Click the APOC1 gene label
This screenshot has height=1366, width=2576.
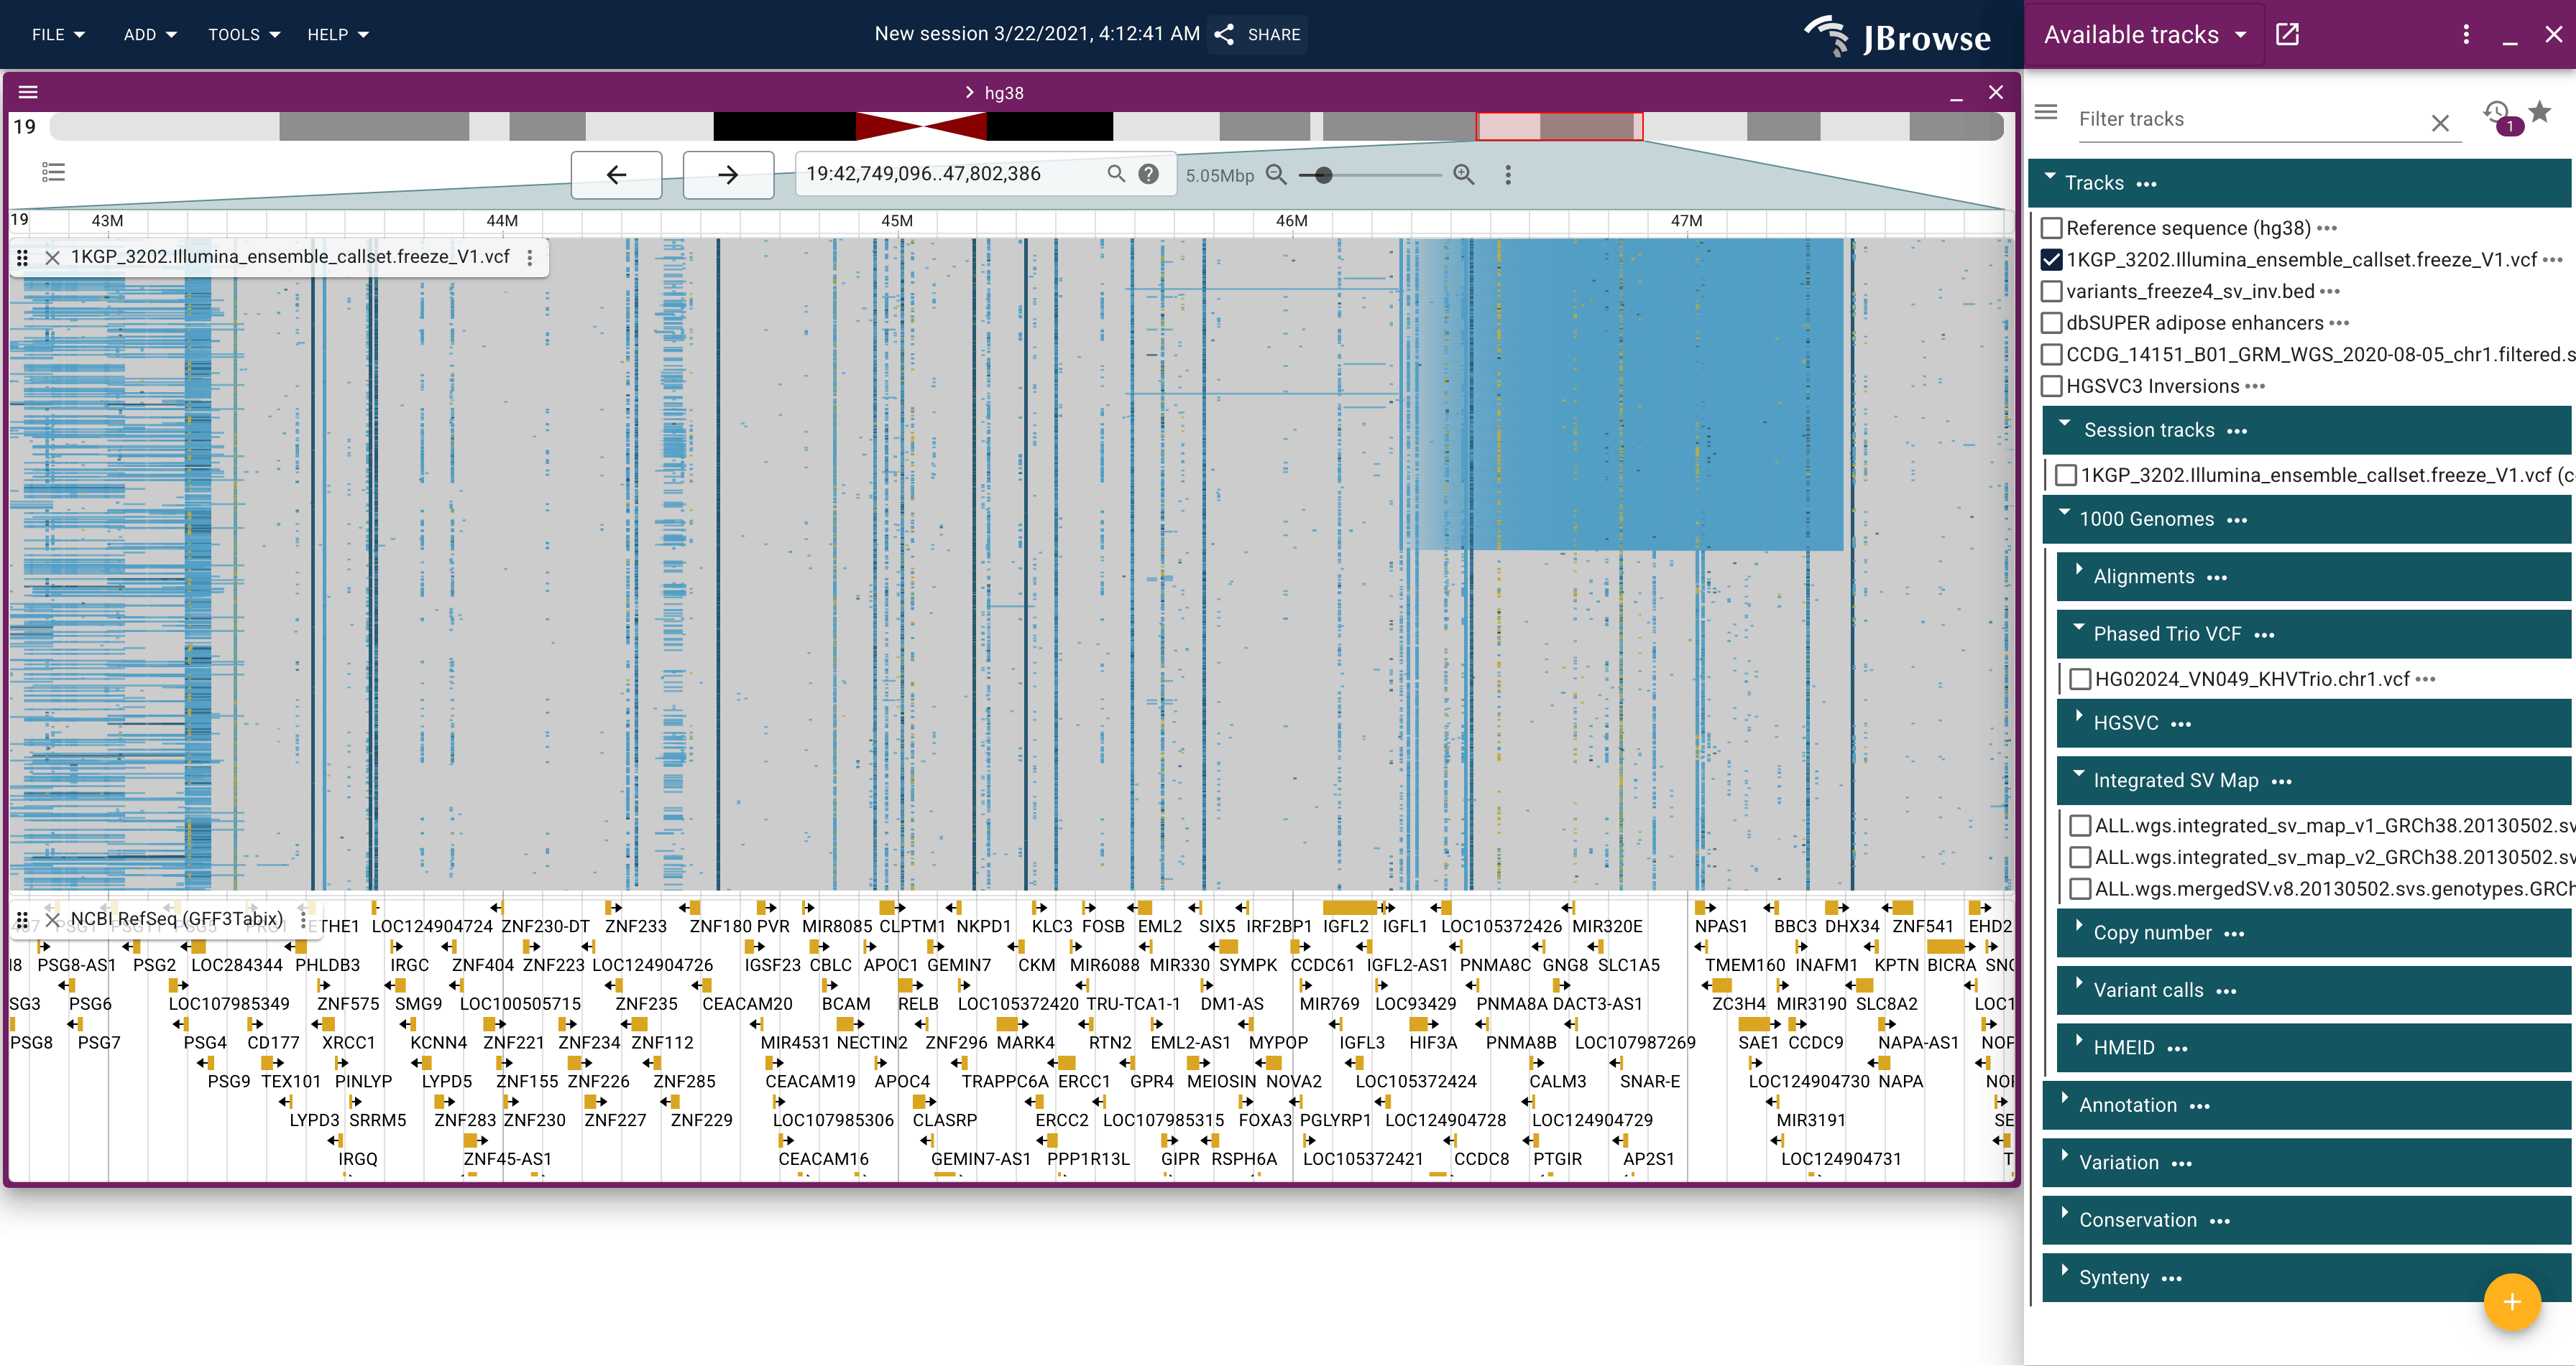(x=890, y=965)
